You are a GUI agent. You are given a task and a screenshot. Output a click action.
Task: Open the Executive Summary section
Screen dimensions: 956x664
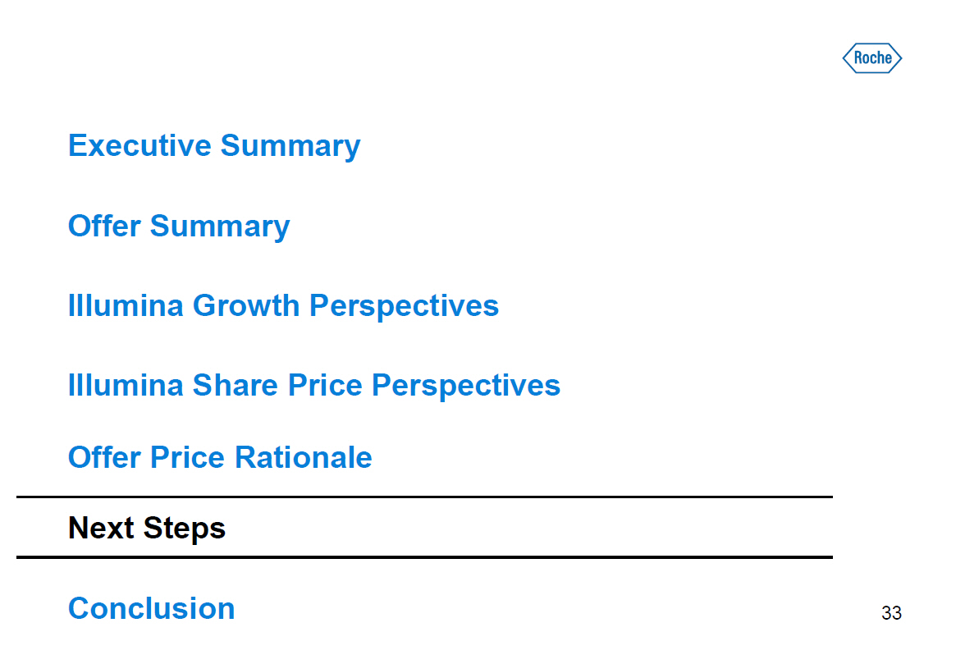click(x=214, y=145)
